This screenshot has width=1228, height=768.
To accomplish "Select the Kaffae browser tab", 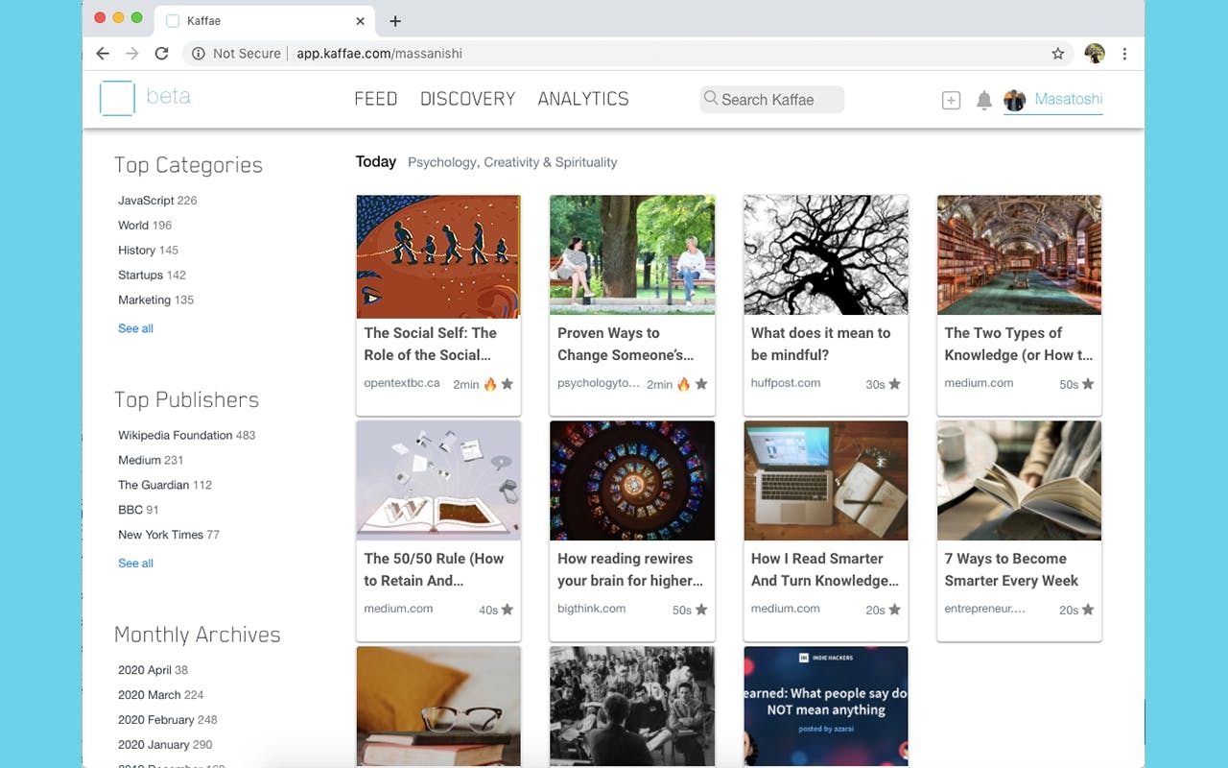I will pos(267,21).
